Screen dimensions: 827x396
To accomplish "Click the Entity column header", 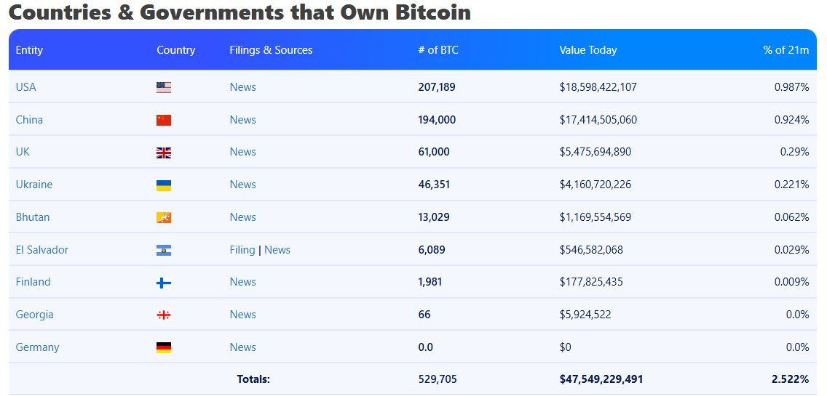I will pos(29,50).
